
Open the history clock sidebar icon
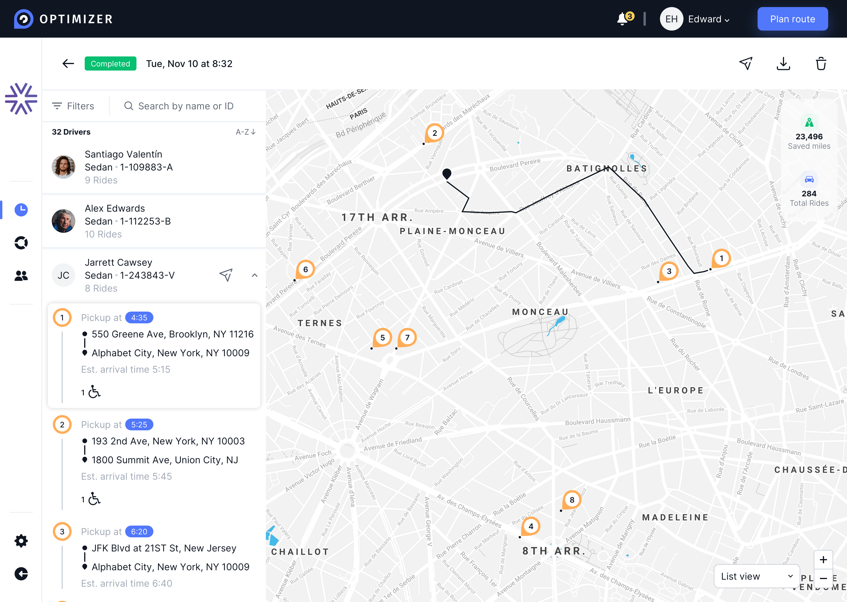coord(21,210)
